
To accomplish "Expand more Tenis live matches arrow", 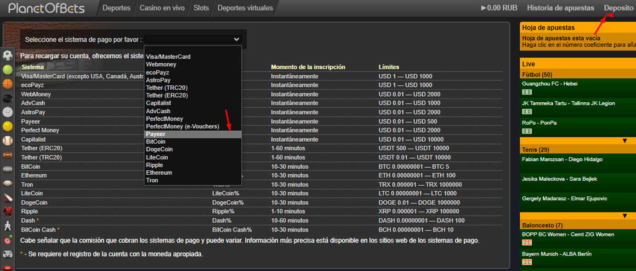I will pos(625,216).
